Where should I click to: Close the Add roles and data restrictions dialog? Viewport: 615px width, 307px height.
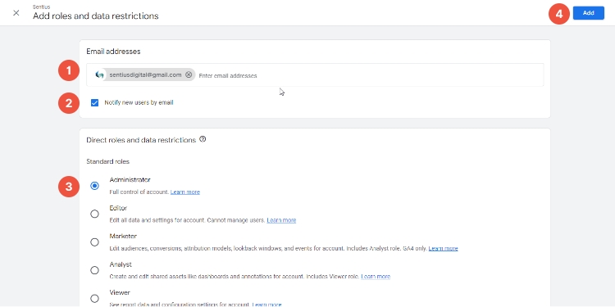coord(16,13)
